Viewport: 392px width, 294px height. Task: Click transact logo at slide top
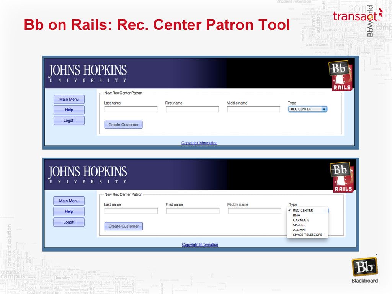(358, 15)
